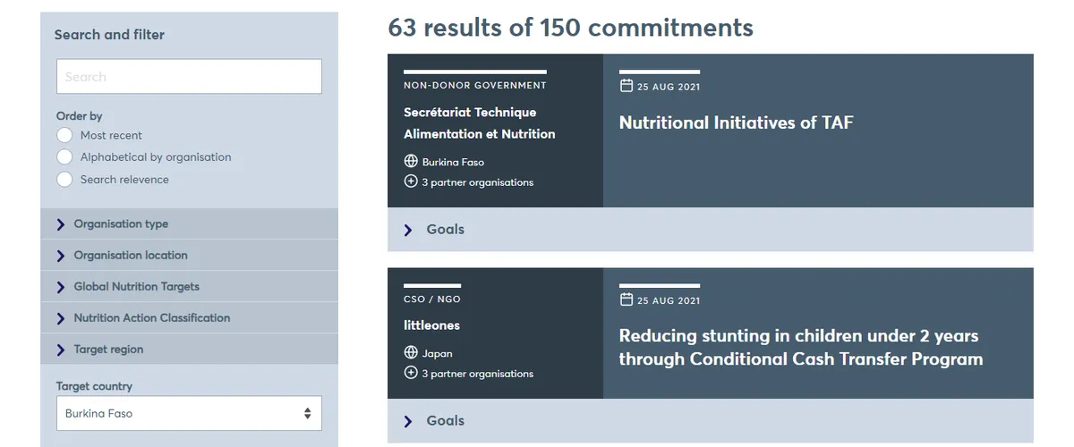Click chevron icon beside Target region

coord(61,350)
